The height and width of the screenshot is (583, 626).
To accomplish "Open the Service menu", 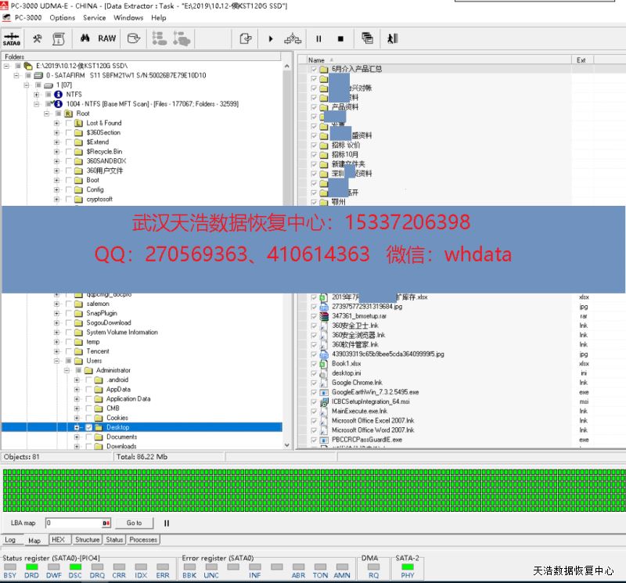I will click(x=94, y=17).
